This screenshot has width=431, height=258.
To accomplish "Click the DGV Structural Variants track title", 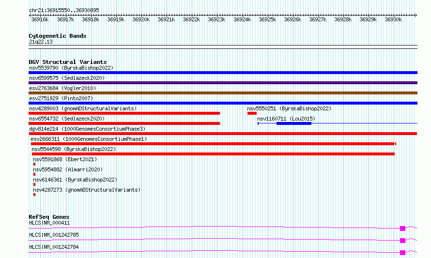I will [x=68, y=62].
